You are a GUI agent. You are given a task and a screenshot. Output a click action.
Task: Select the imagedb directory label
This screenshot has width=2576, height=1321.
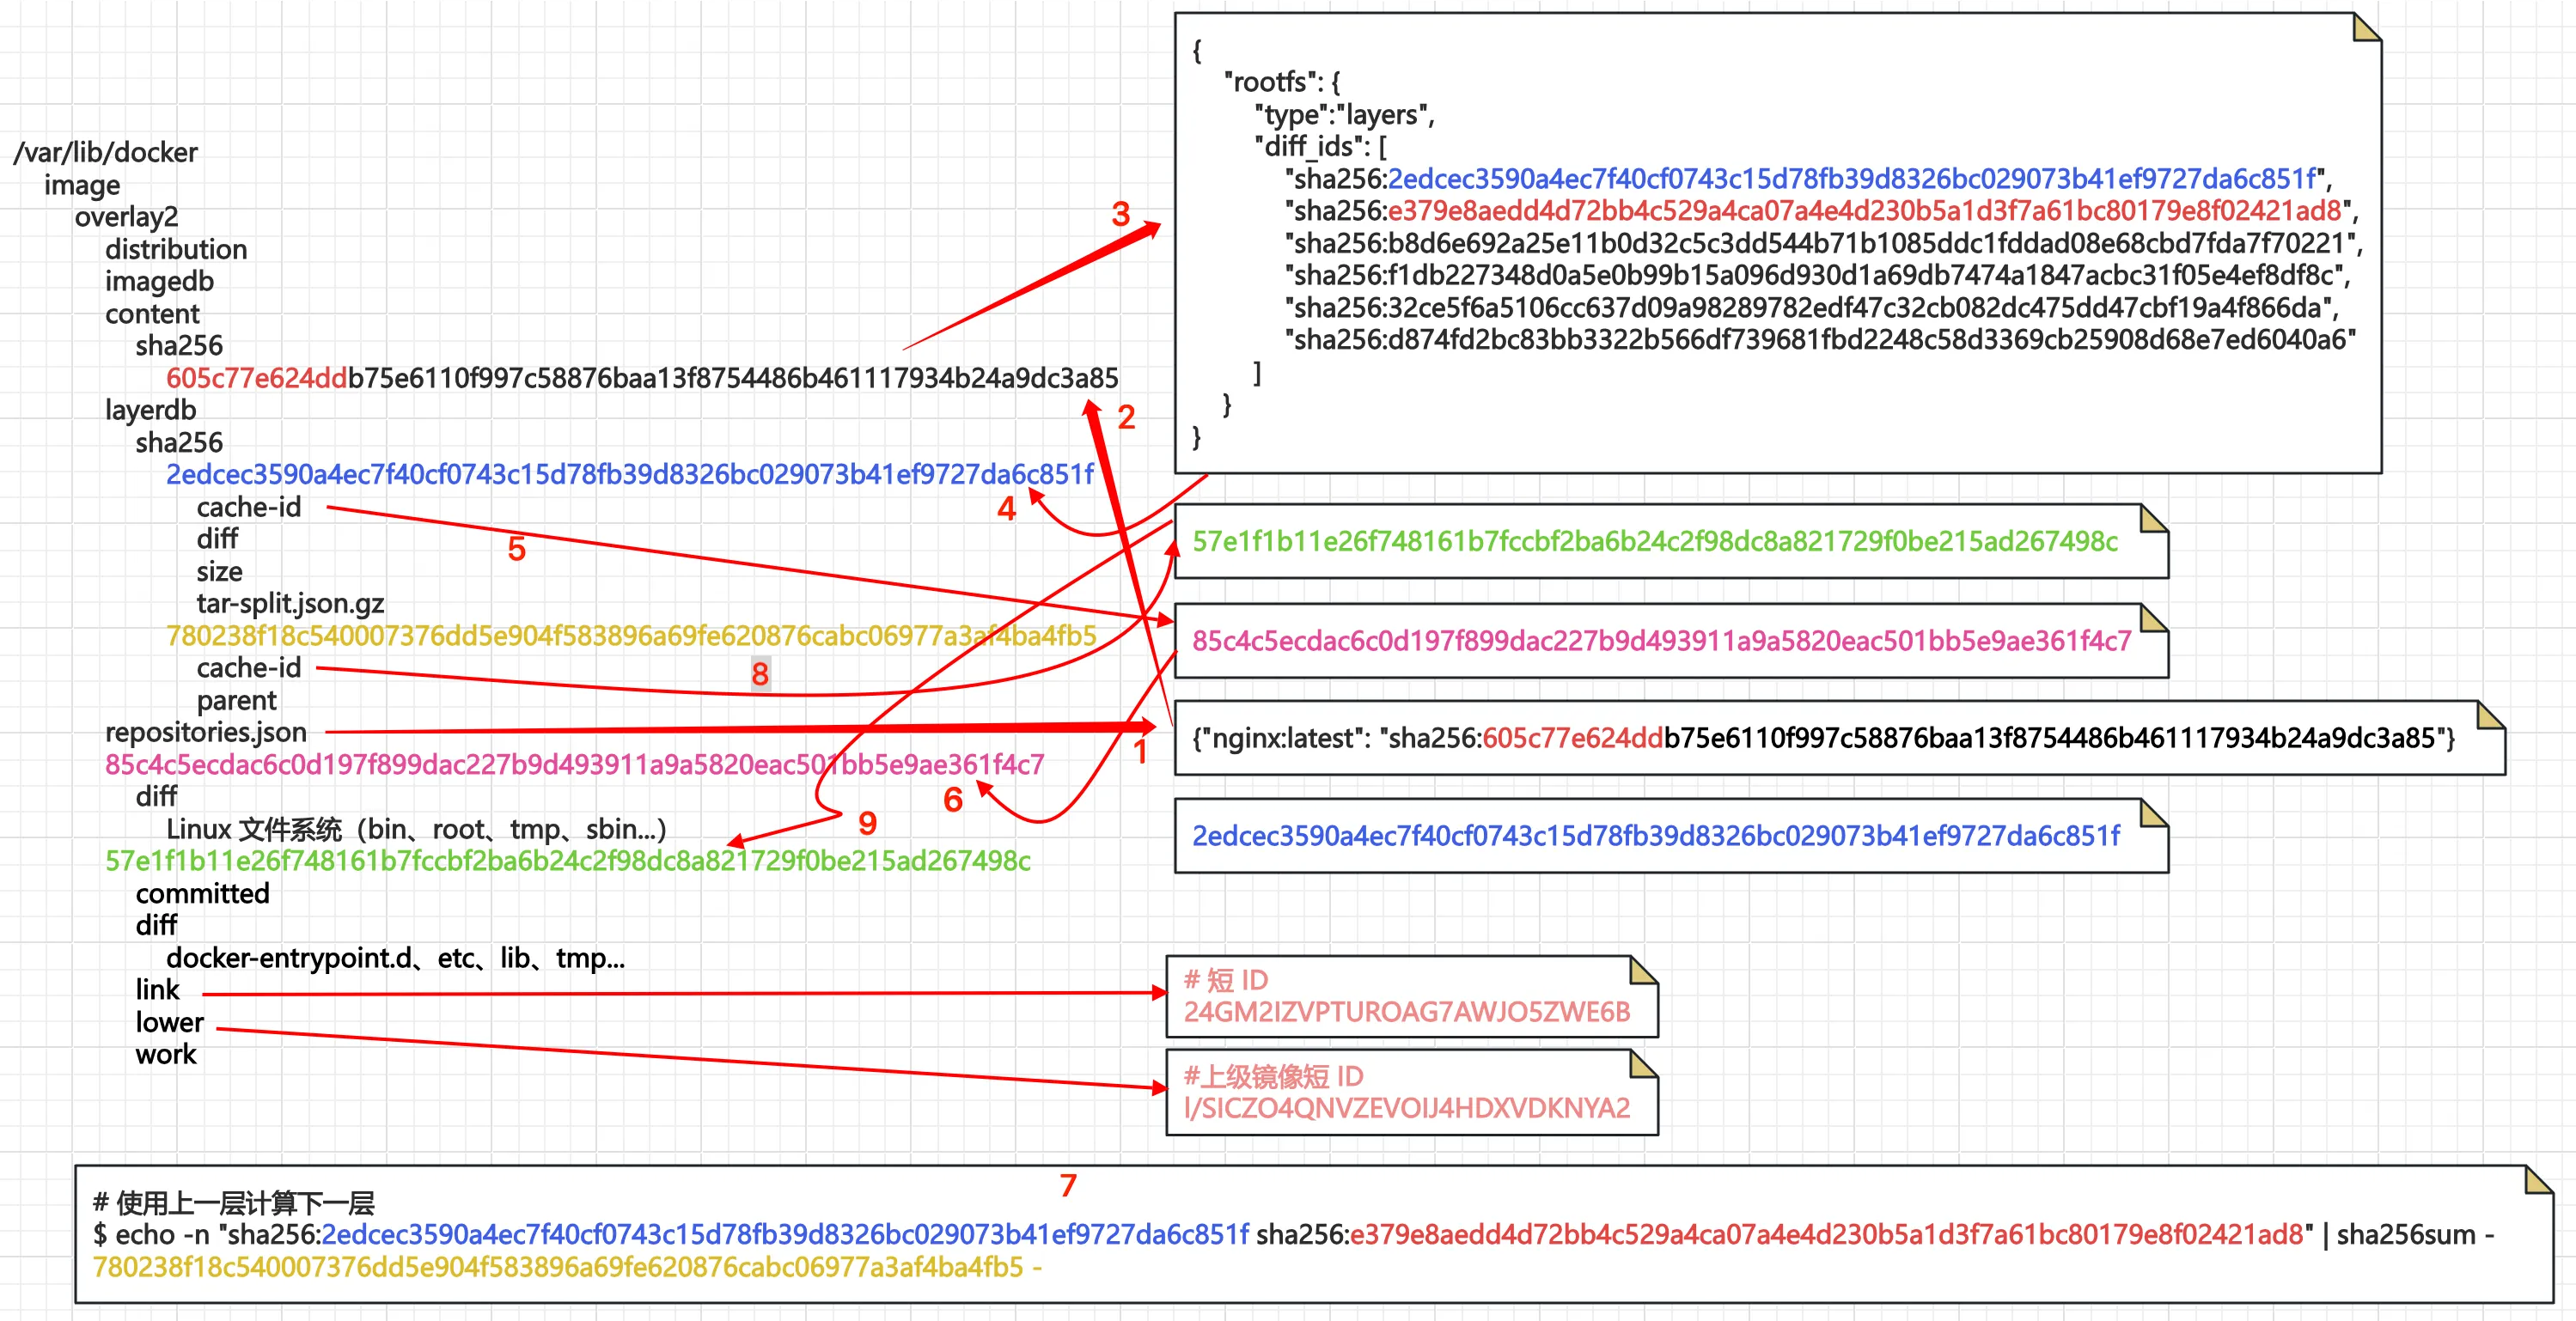[x=159, y=282]
